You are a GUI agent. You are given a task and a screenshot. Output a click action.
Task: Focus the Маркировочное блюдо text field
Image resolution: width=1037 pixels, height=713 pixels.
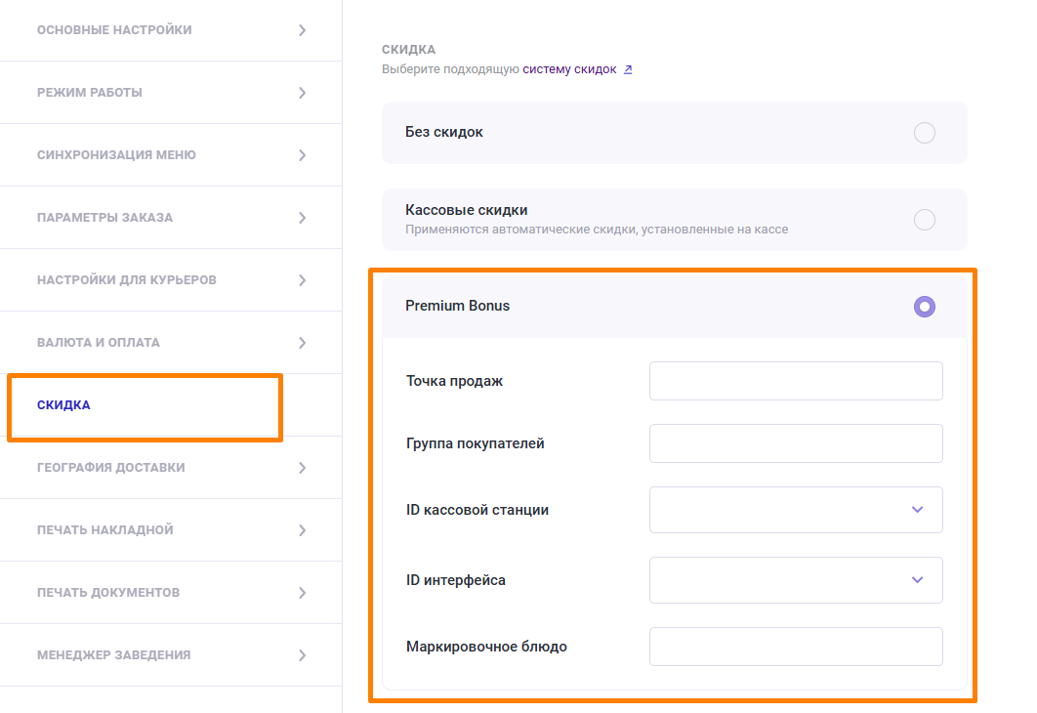click(796, 647)
